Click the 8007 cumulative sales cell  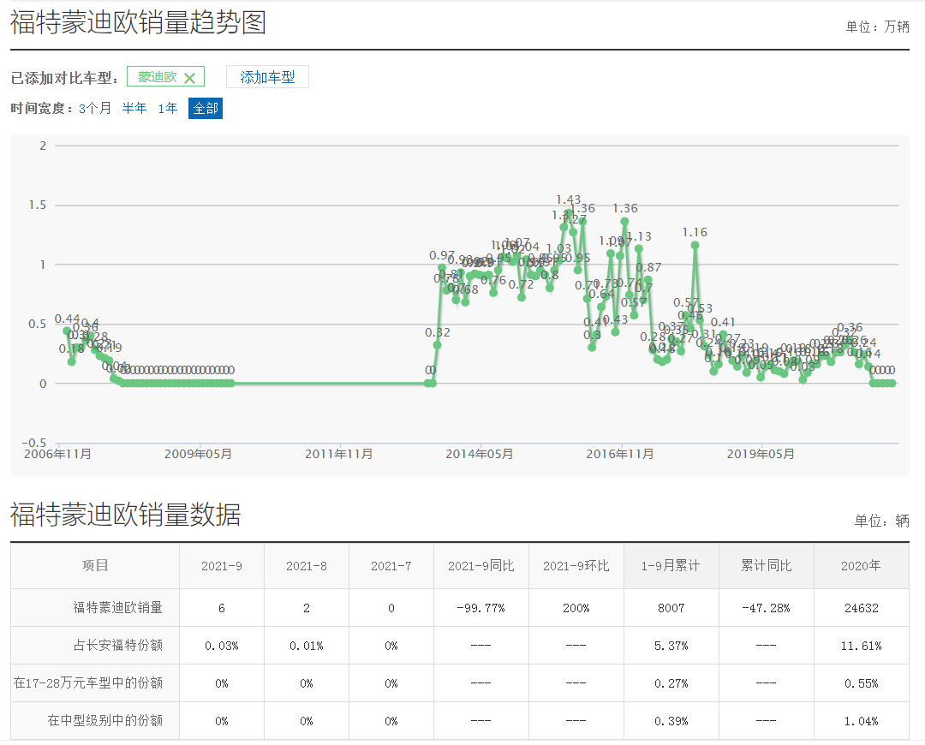click(671, 608)
